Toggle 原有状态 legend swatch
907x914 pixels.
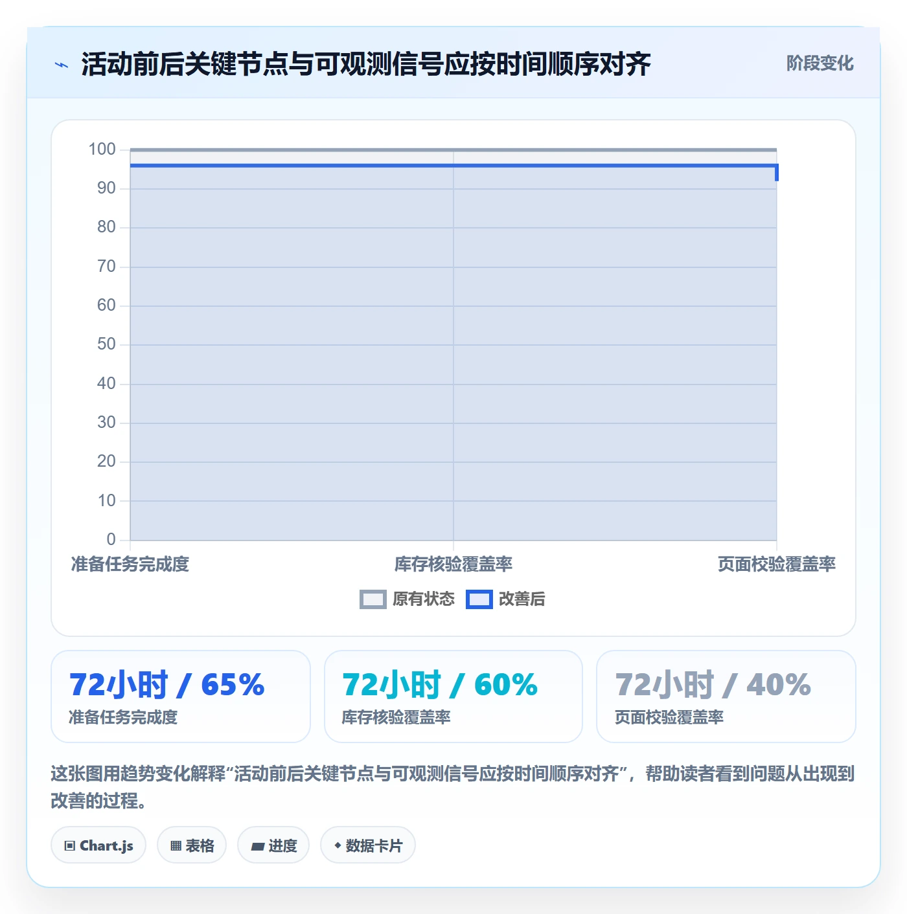click(373, 599)
